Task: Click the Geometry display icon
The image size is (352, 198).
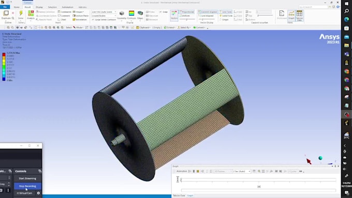Action: pos(122,13)
